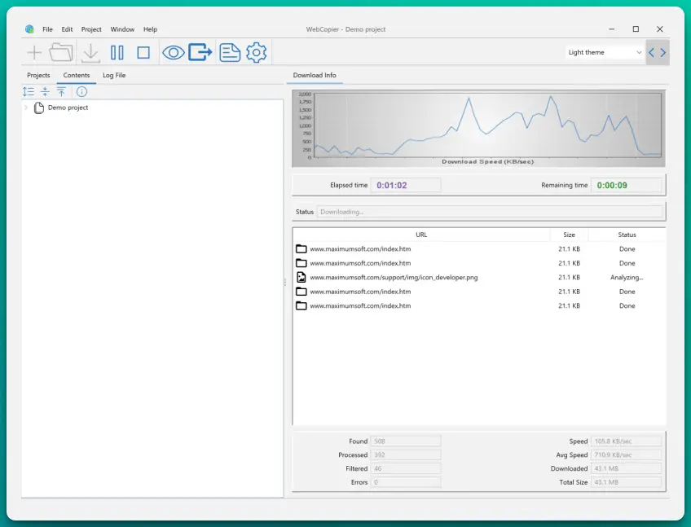Stop the download with the square icon
The image size is (691, 527).
(x=143, y=53)
